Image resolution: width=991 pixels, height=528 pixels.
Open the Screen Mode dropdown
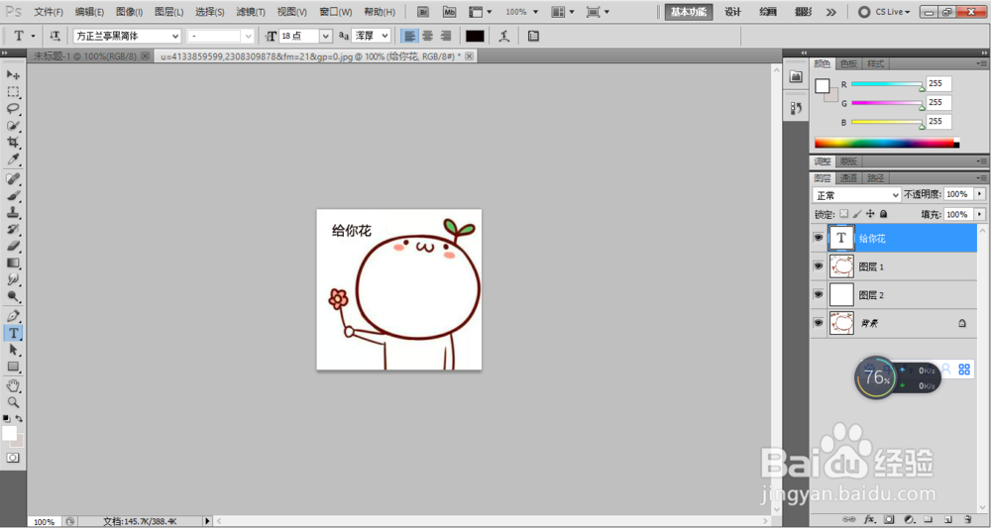pyautogui.click(x=598, y=12)
